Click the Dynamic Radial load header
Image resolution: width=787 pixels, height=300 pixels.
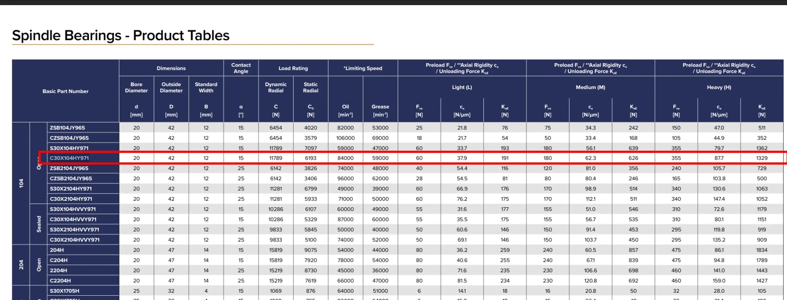[276, 87]
